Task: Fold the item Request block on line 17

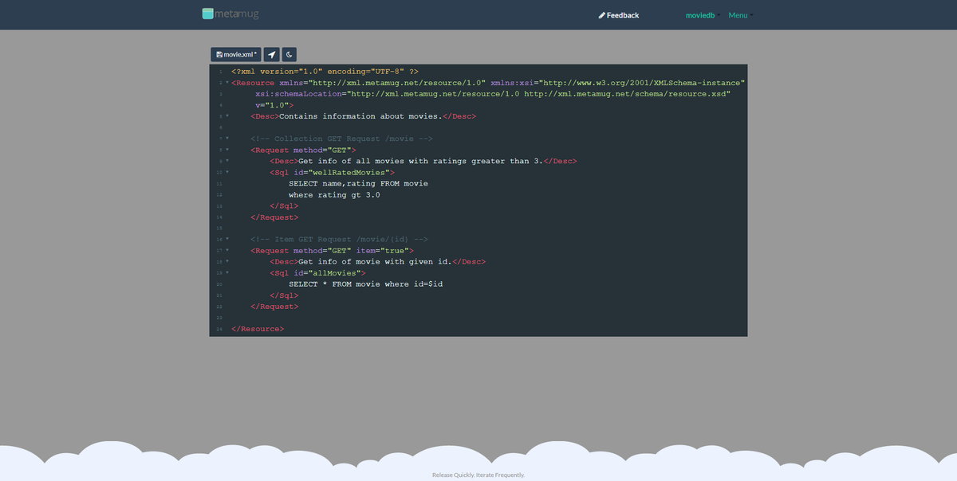Action: (226, 250)
